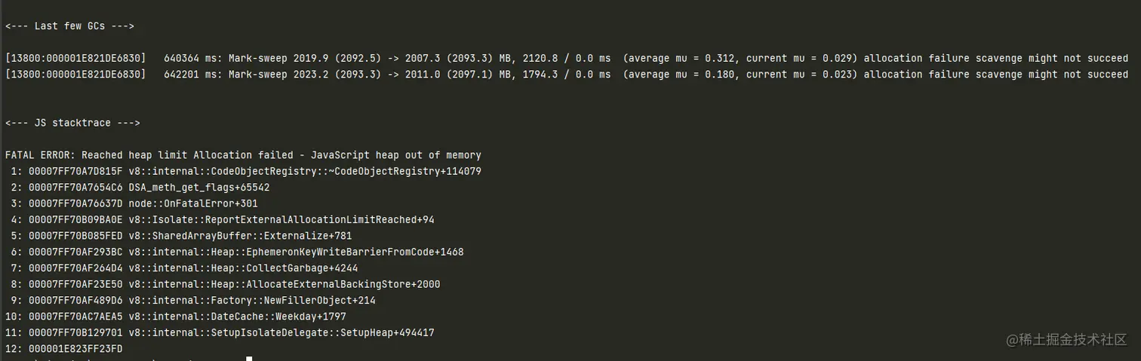1141x361 pixels.
Task: Click stack frame 12 address 000001E823FF23FD
Action: 75,349
